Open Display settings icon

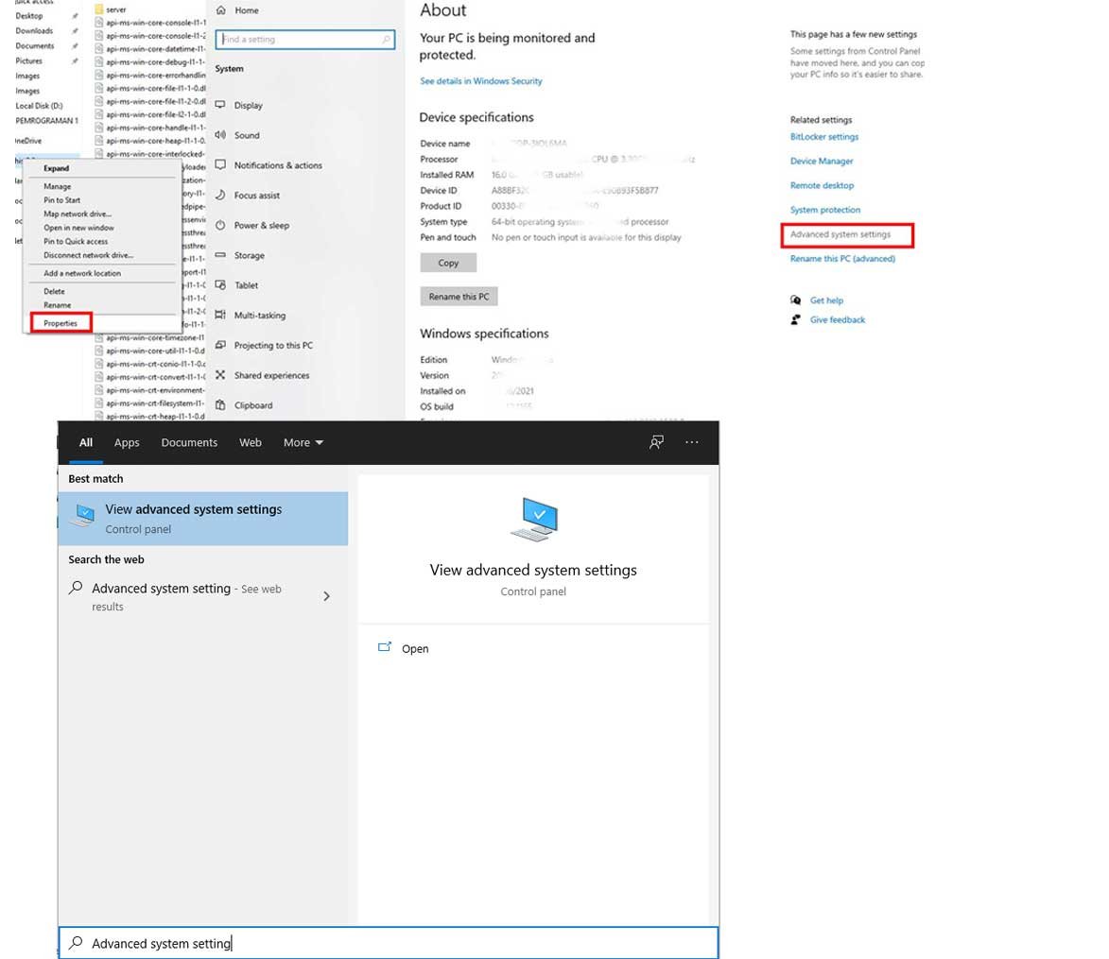[220, 105]
